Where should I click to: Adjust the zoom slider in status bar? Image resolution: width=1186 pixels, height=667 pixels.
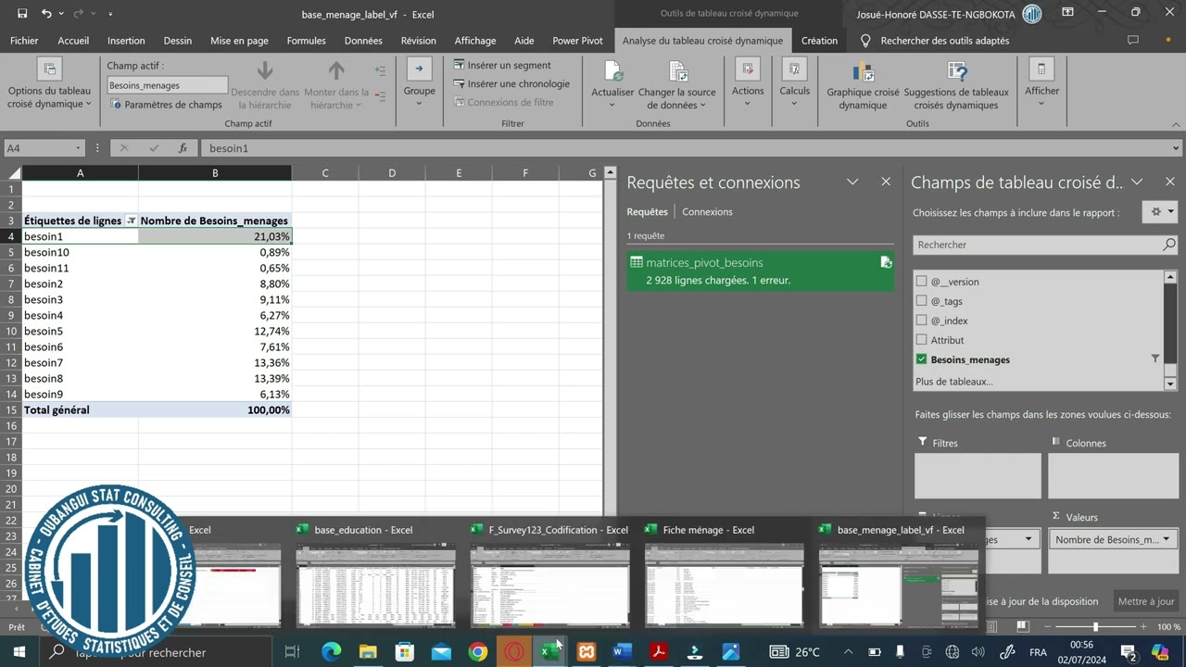(1095, 627)
